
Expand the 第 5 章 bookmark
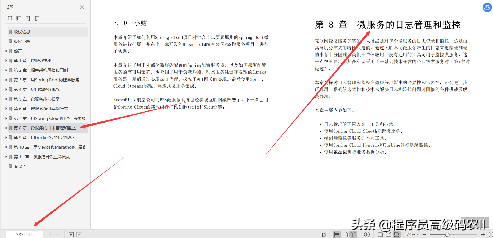pos(6,99)
